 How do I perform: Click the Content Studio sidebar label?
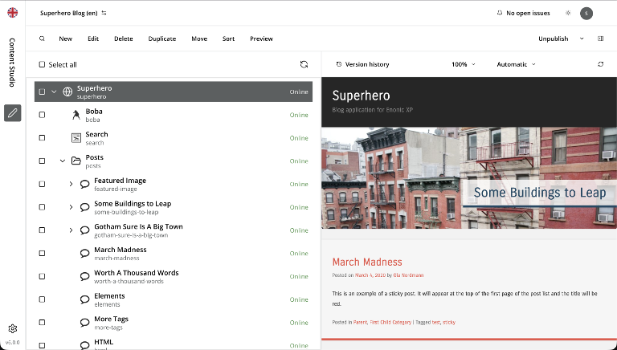coord(13,63)
